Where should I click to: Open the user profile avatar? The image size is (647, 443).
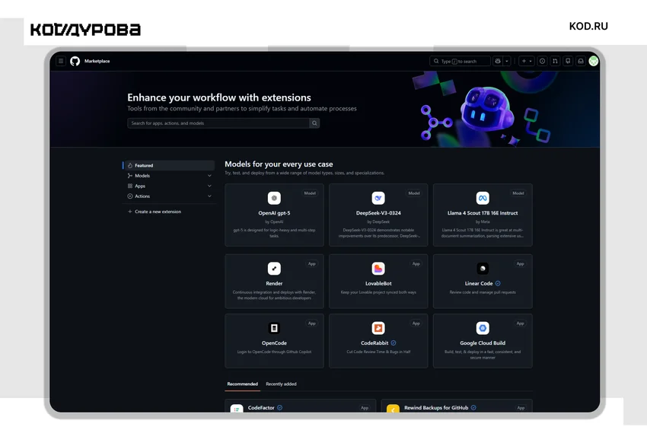point(594,61)
